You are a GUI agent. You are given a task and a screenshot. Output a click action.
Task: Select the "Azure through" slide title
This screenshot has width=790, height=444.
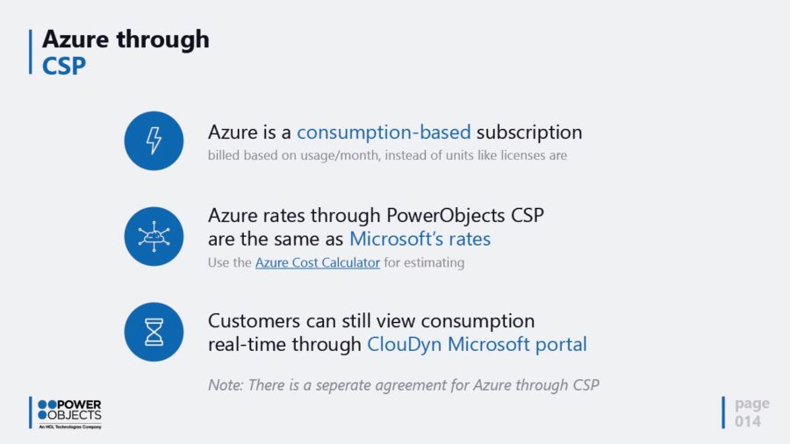126,39
